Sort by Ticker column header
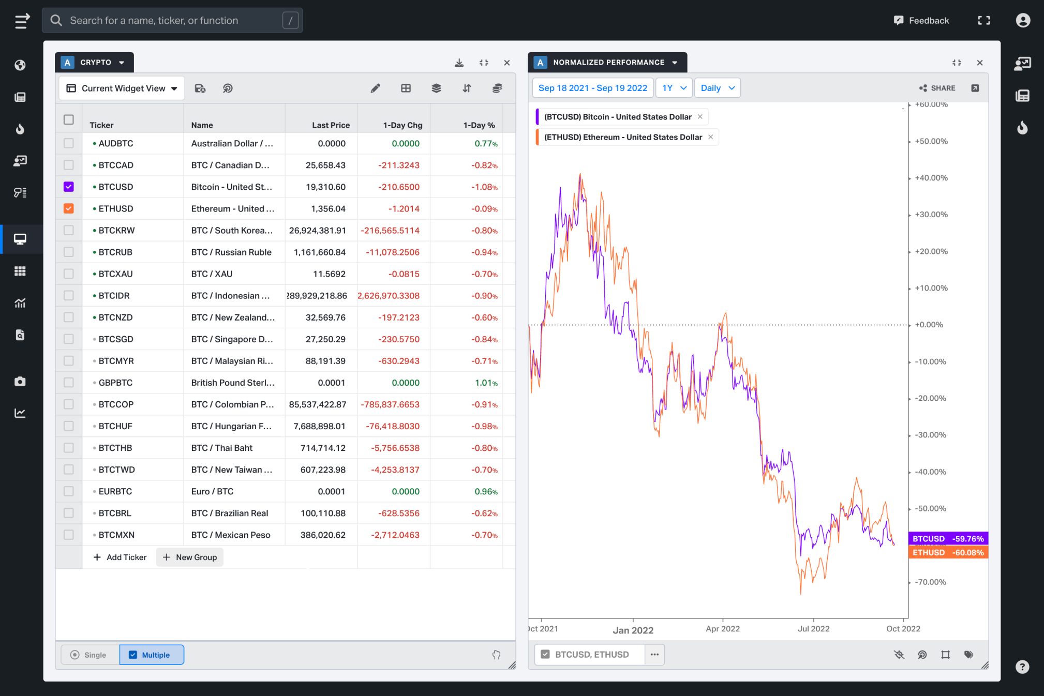The width and height of the screenshot is (1044, 696). pos(101,125)
